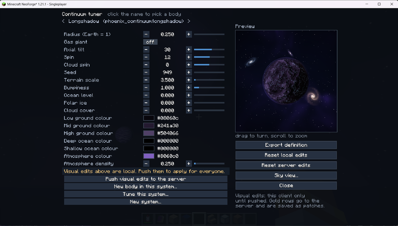Increase Polar ice with plus
Screen dimensions: 398x226
[x=189, y=103]
